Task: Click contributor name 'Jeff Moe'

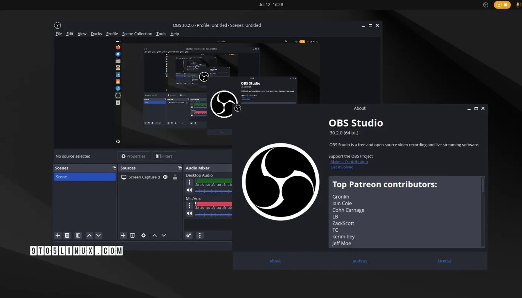Action: (x=342, y=243)
